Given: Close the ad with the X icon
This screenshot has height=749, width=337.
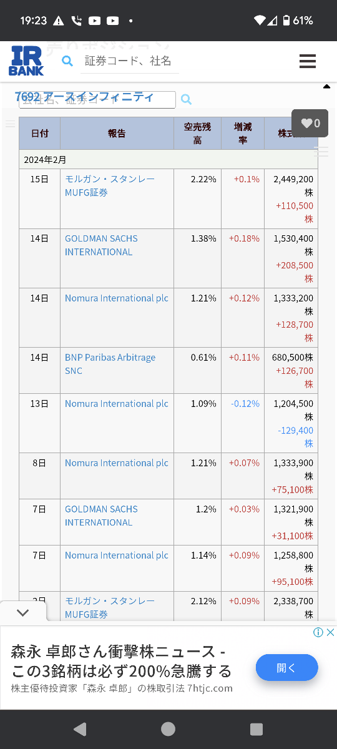Looking at the screenshot, I should tap(331, 632).
